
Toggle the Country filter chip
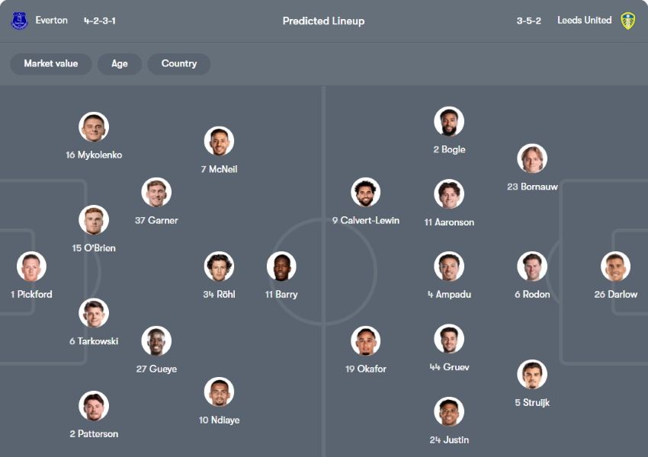(179, 64)
